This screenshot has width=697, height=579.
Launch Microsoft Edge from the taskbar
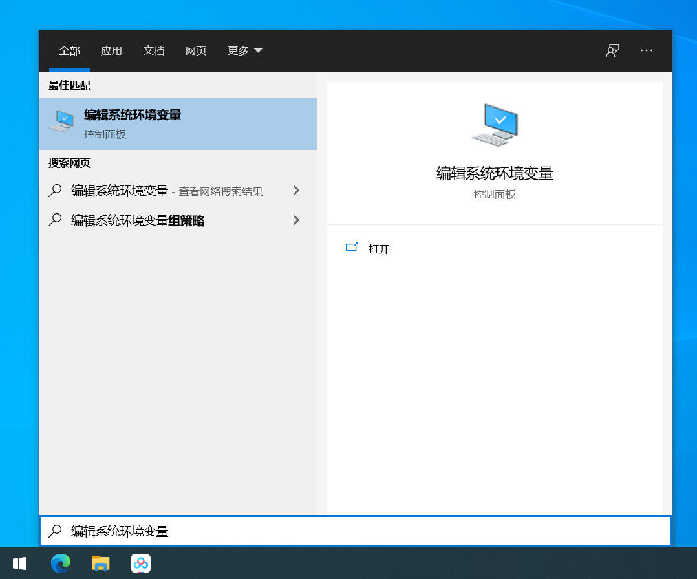click(61, 563)
